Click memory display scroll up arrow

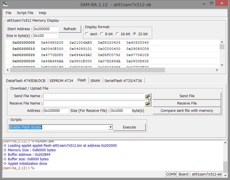point(222,42)
